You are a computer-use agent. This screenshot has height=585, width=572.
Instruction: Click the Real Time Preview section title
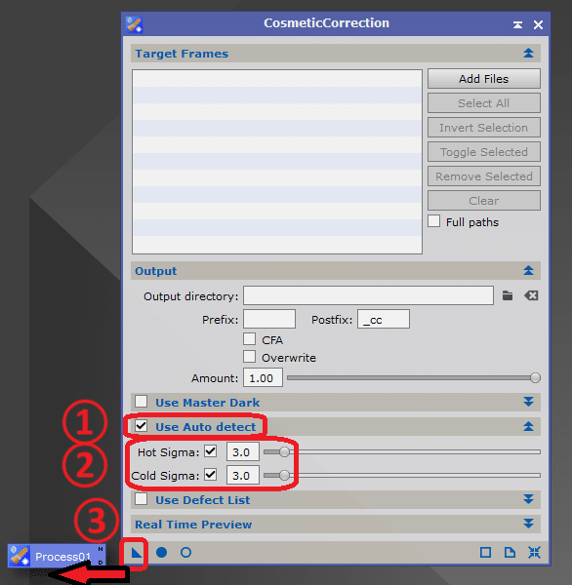tap(193, 525)
